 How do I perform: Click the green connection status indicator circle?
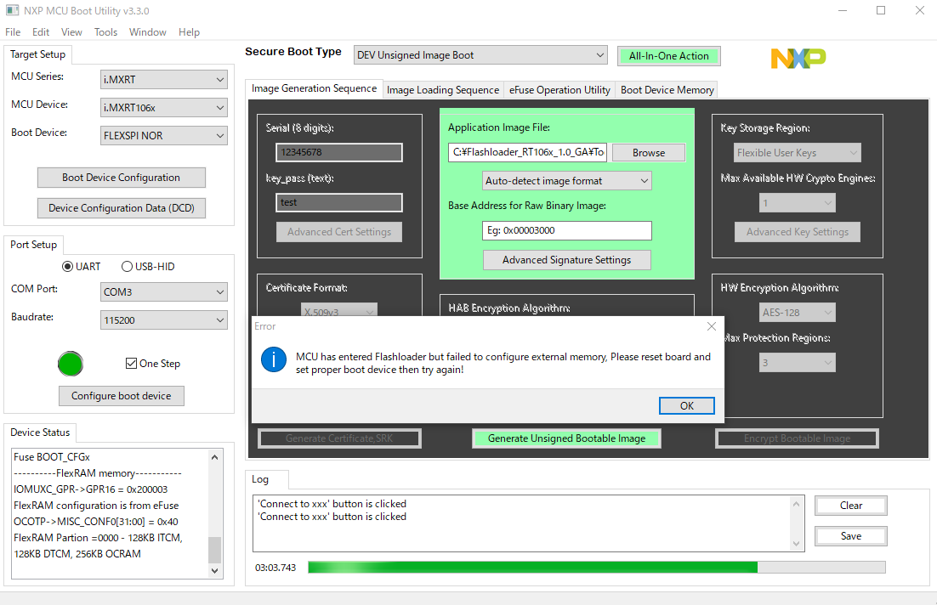[71, 364]
